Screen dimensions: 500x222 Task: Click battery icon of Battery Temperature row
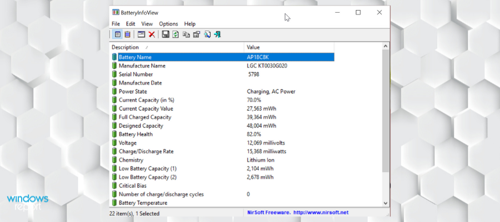(114, 203)
